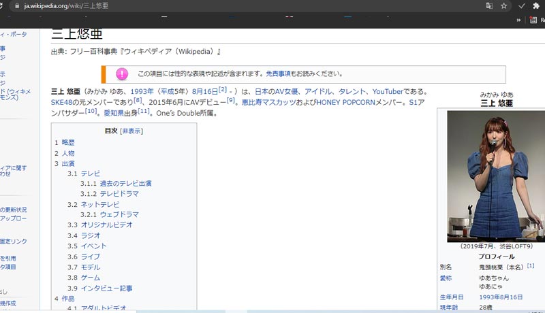
Task: Open the 8月16日 date link in intro
Action: pos(205,92)
